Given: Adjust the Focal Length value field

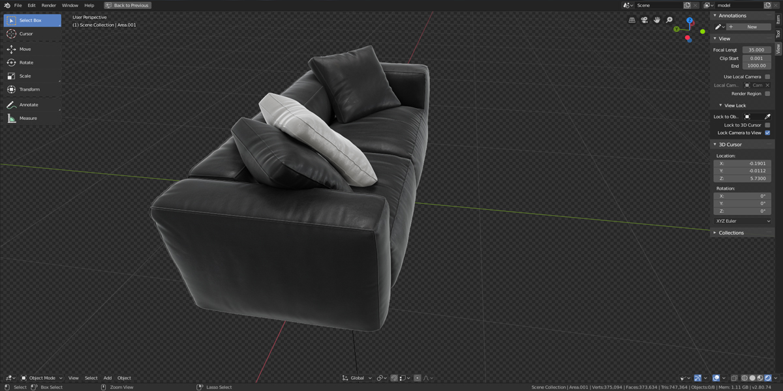Looking at the screenshot, I should pos(757,50).
